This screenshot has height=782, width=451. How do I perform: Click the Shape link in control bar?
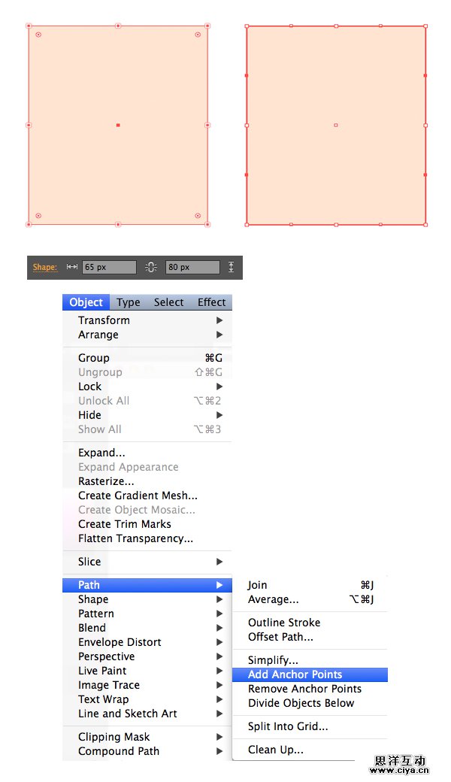(x=44, y=267)
